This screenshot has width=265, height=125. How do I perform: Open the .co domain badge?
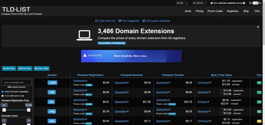point(51,102)
